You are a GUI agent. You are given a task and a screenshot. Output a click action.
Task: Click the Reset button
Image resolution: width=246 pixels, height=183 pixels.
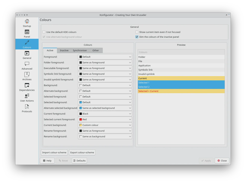(63, 161)
